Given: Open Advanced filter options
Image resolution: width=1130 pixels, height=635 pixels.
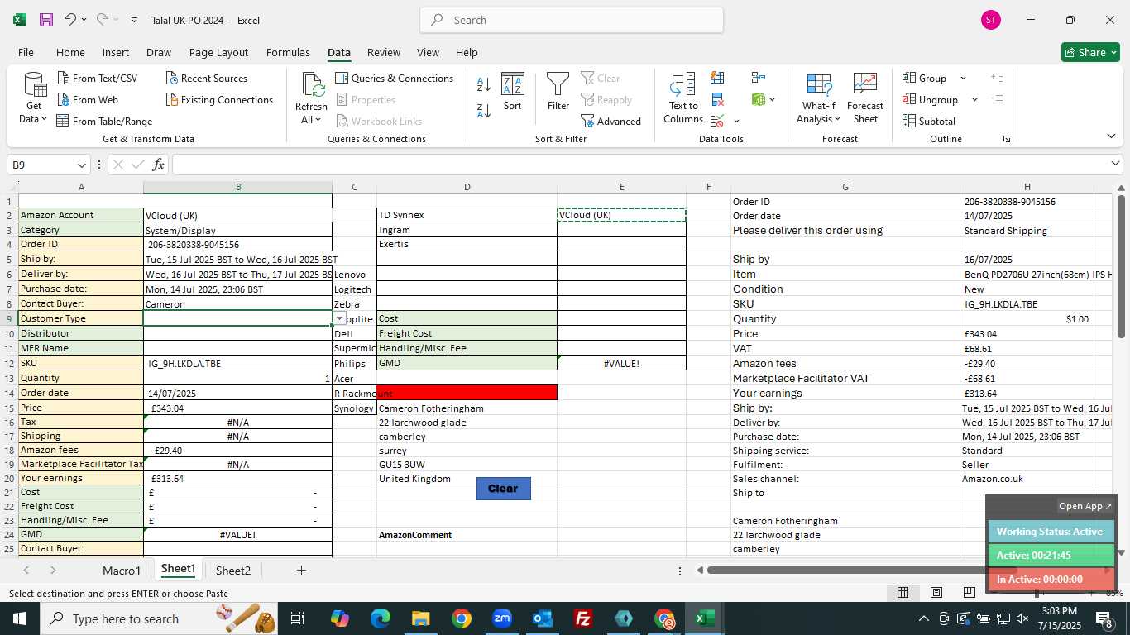Looking at the screenshot, I should click(x=610, y=121).
